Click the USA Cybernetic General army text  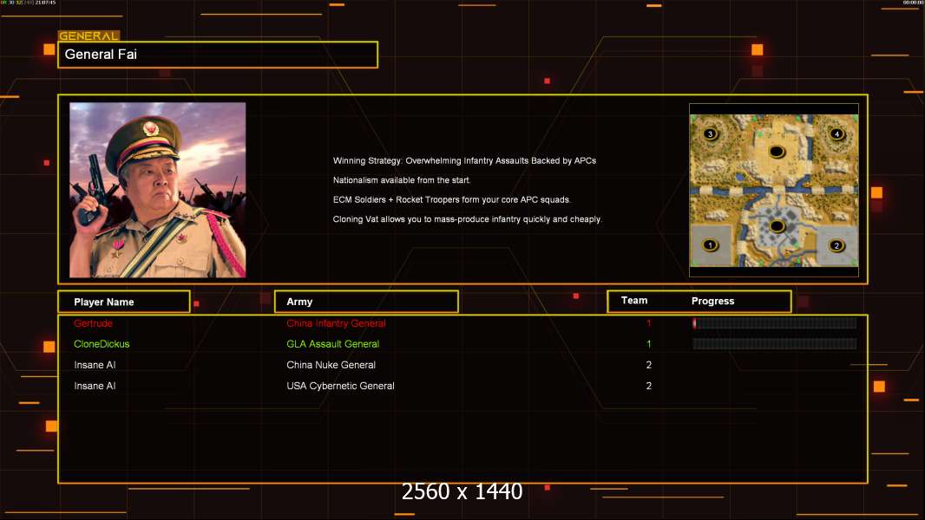point(340,386)
